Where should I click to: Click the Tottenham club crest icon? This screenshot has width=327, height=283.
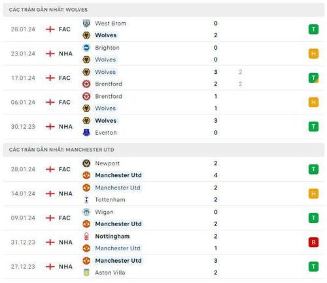point(86,199)
